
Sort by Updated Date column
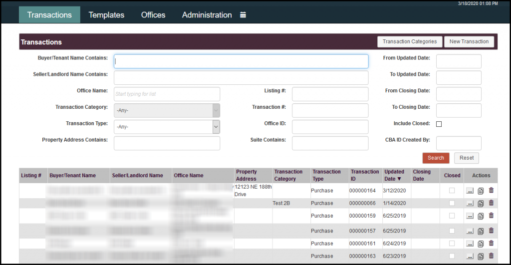click(394, 175)
